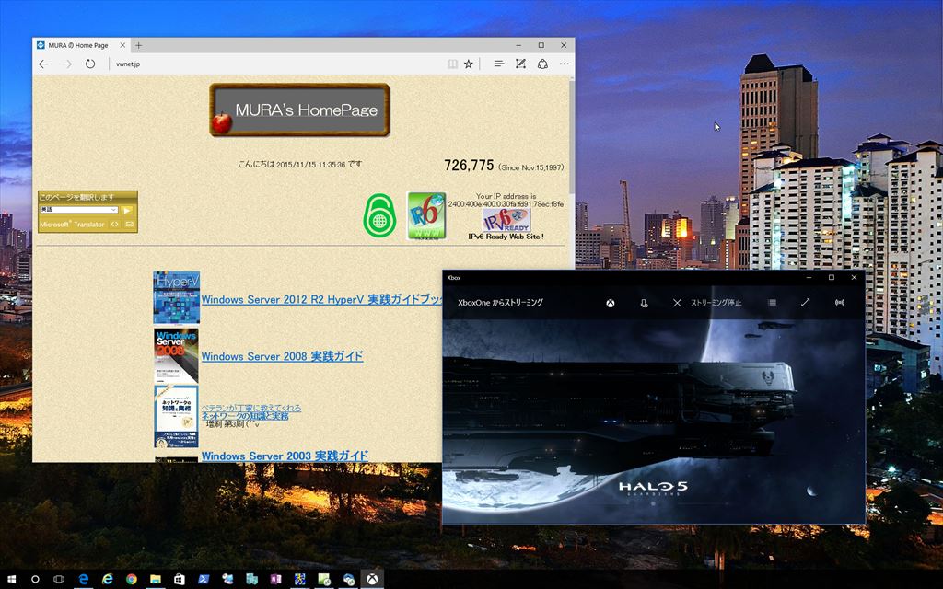
Task: Open the Share icon in Edge
Action: [542, 64]
